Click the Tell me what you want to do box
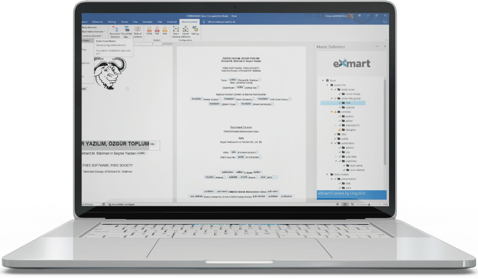 point(221,22)
